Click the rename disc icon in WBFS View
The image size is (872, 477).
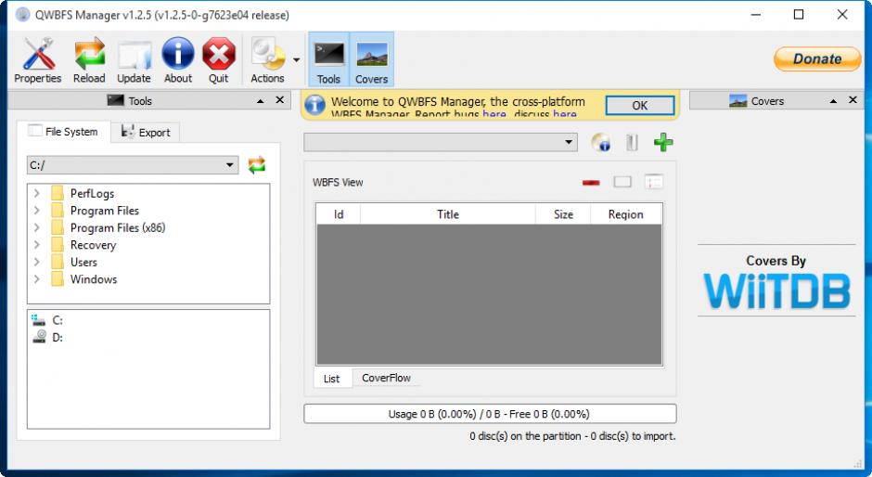click(x=622, y=182)
